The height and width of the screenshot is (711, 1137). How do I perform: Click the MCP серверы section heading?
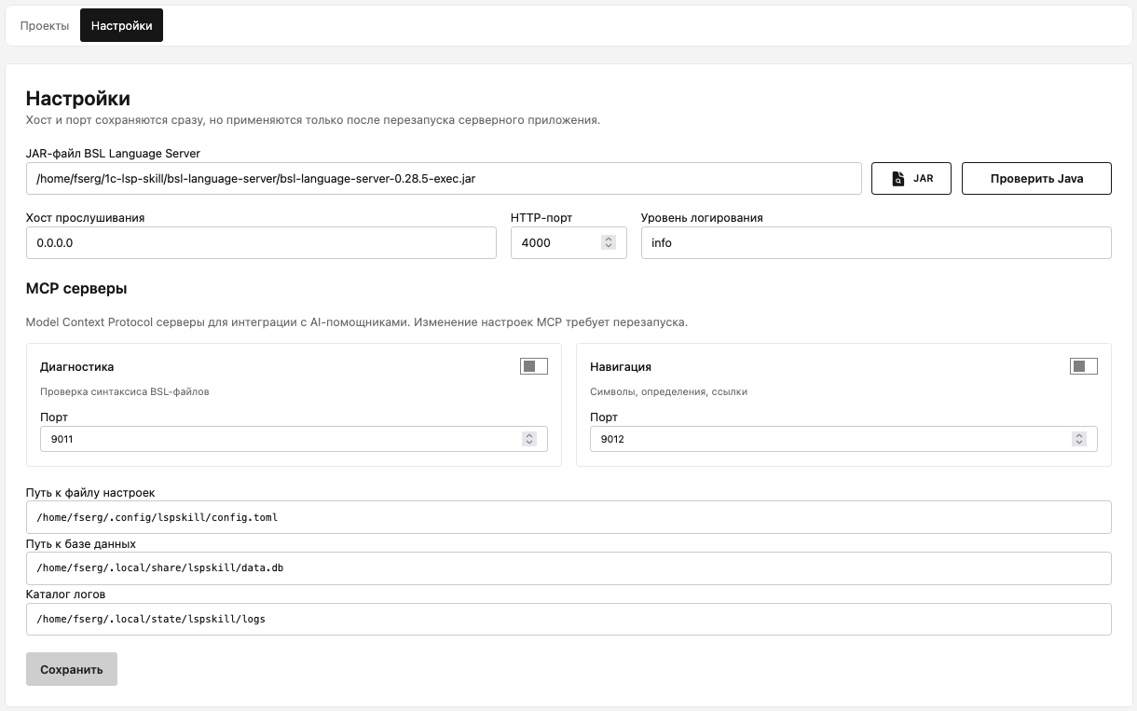click(76, 288)
